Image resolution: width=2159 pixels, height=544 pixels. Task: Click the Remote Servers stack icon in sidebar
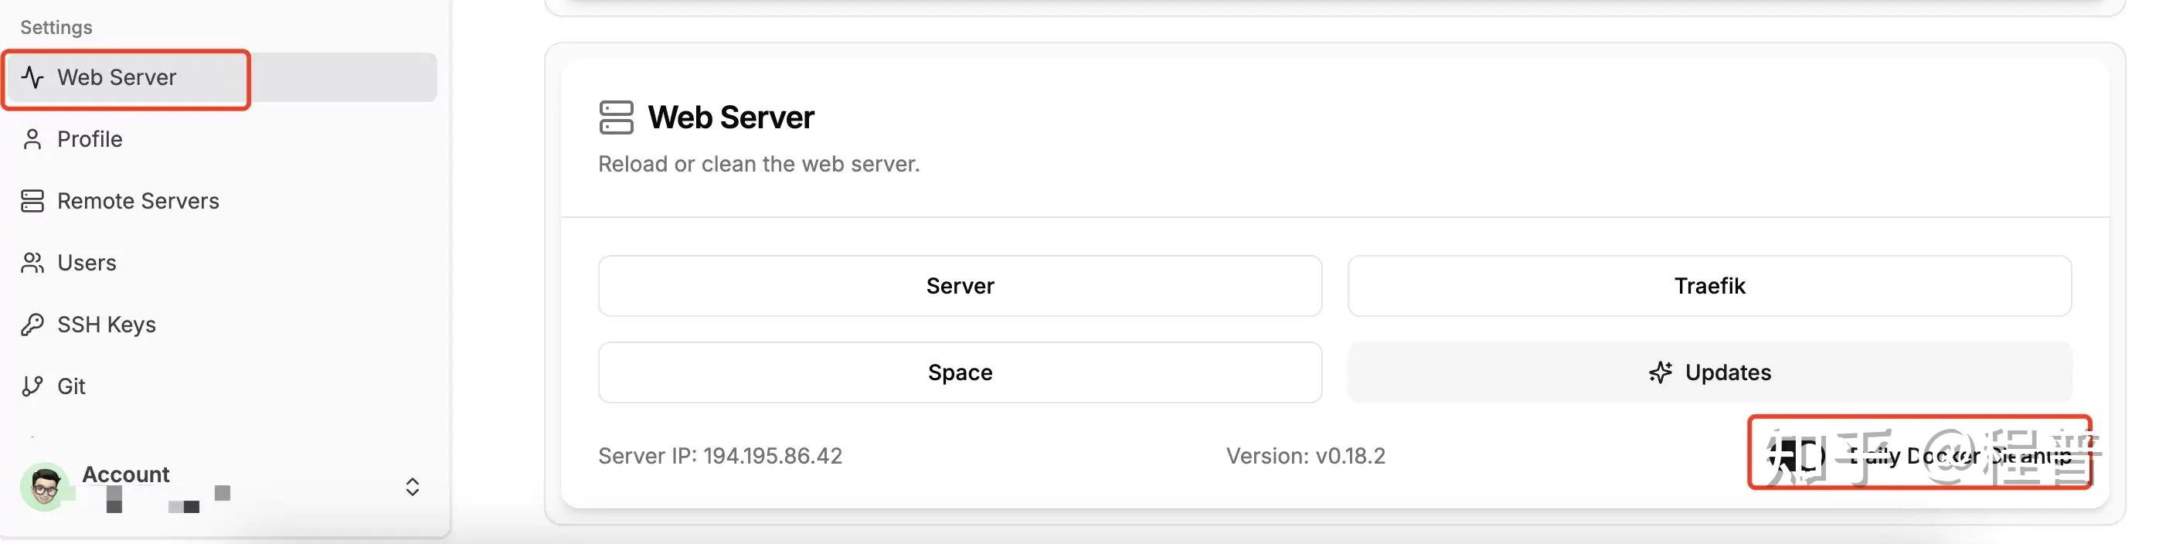(x=32, y=201)
